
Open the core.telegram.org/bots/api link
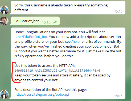(42, 94)
